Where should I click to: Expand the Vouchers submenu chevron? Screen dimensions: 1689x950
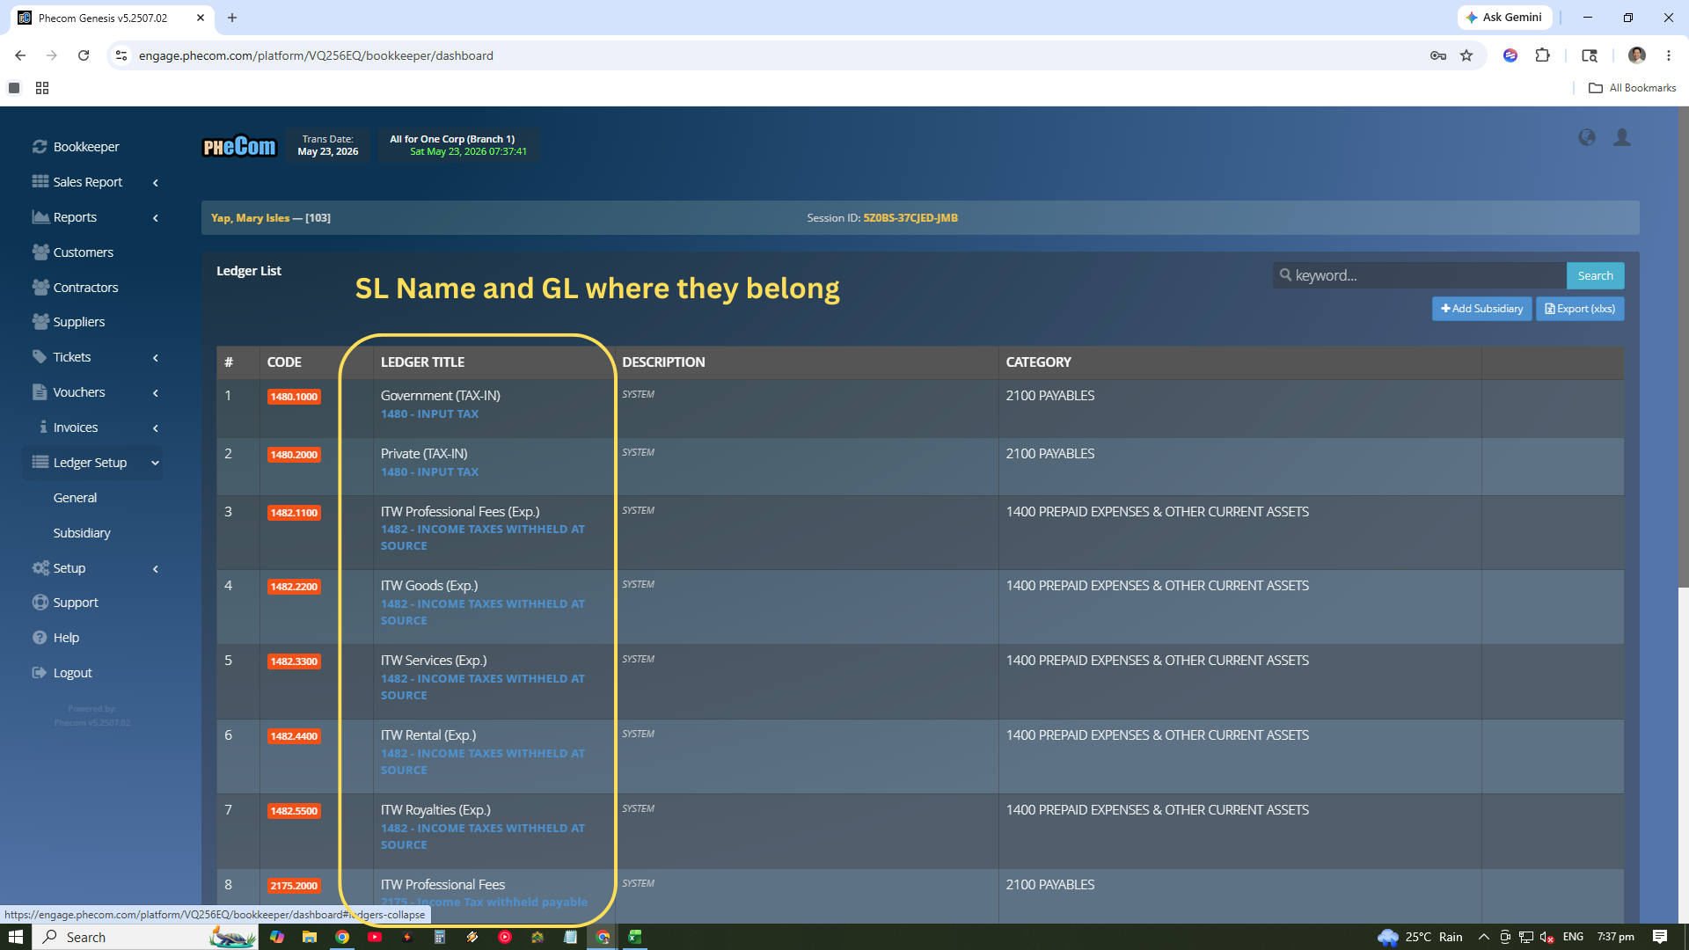point(156,392)
